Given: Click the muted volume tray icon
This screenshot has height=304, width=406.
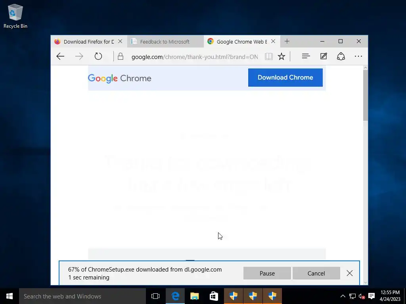Looking at the screenshot, I should [362, 296].
